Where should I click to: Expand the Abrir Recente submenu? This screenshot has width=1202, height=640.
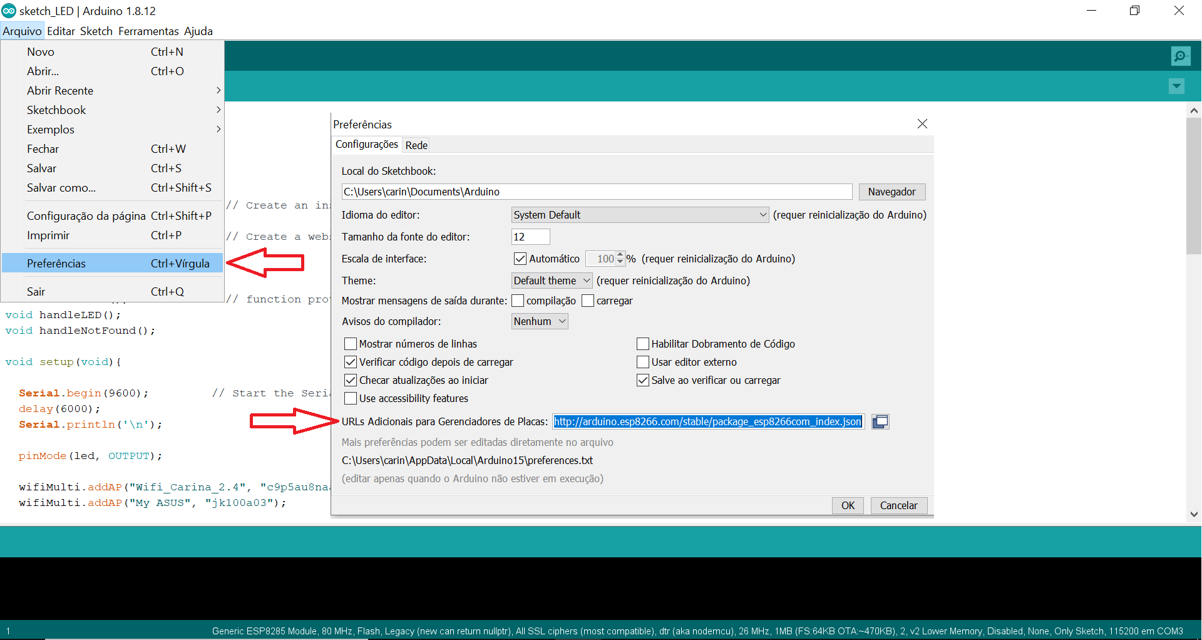(x=113, y=91)
